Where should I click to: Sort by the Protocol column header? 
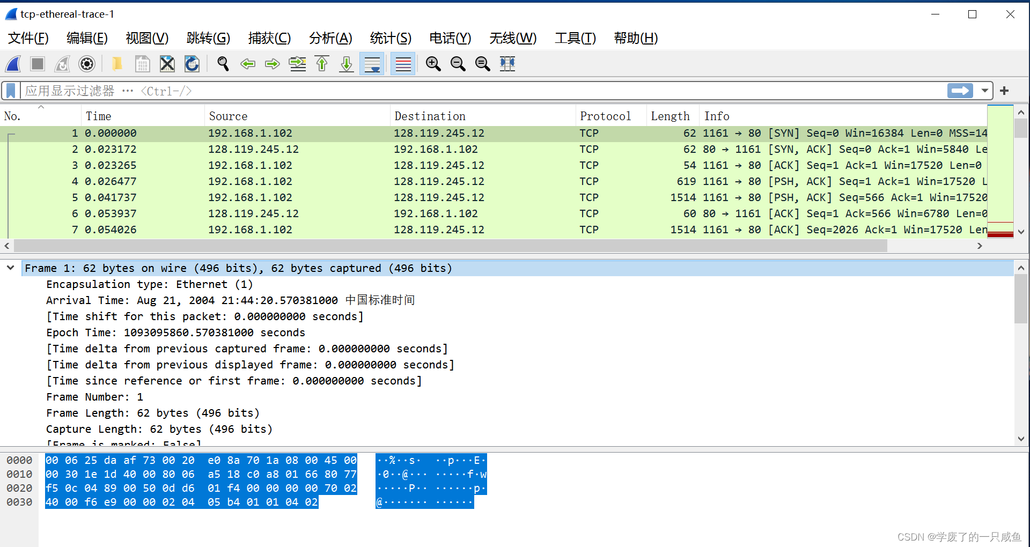coord(611,116)
